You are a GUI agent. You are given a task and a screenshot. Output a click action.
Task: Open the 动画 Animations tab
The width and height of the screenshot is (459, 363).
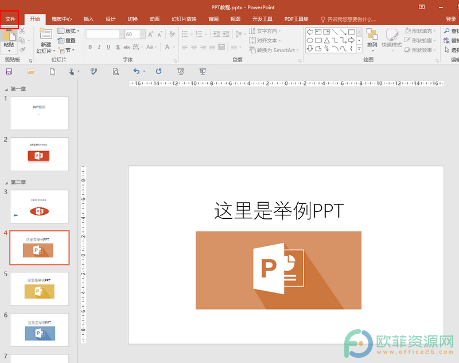point(154,19)
